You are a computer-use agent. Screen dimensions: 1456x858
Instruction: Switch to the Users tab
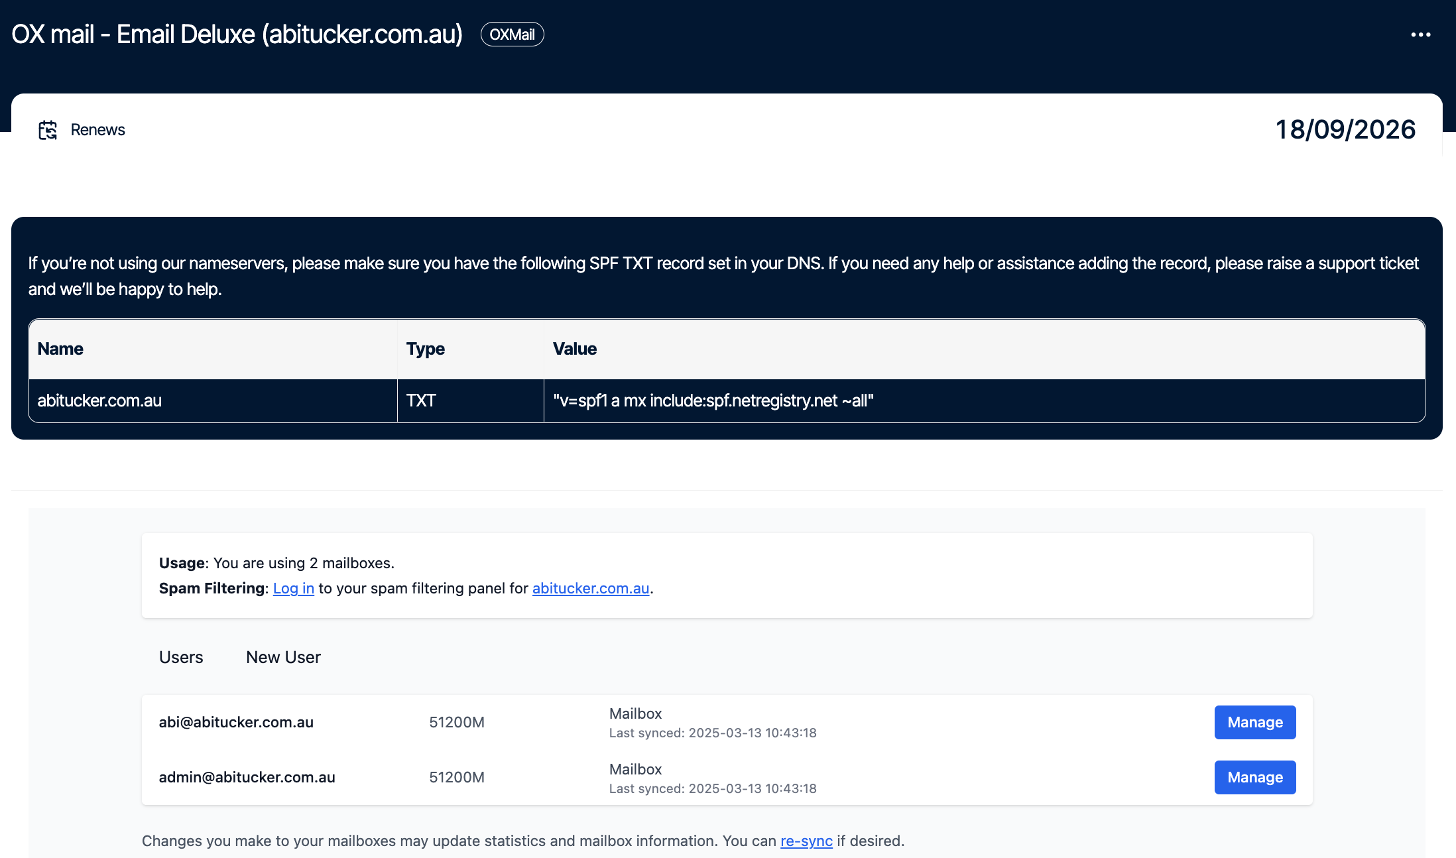181,657
